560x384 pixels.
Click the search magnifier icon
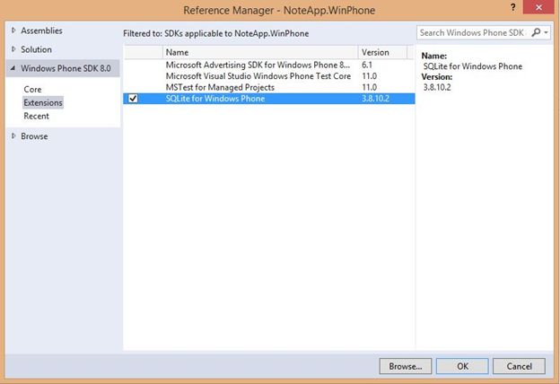536,32
